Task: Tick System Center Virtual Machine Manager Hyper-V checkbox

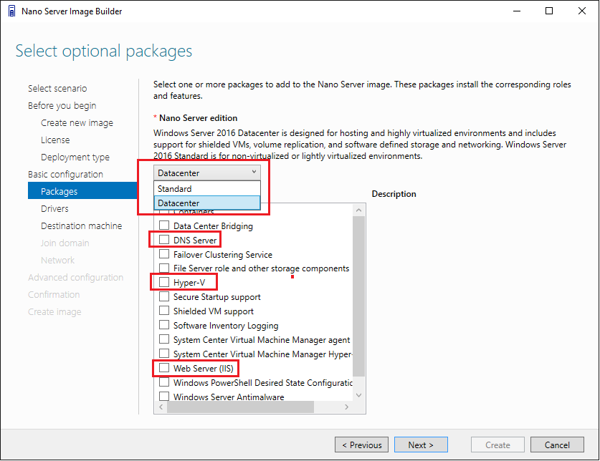Action: (164, 354)
